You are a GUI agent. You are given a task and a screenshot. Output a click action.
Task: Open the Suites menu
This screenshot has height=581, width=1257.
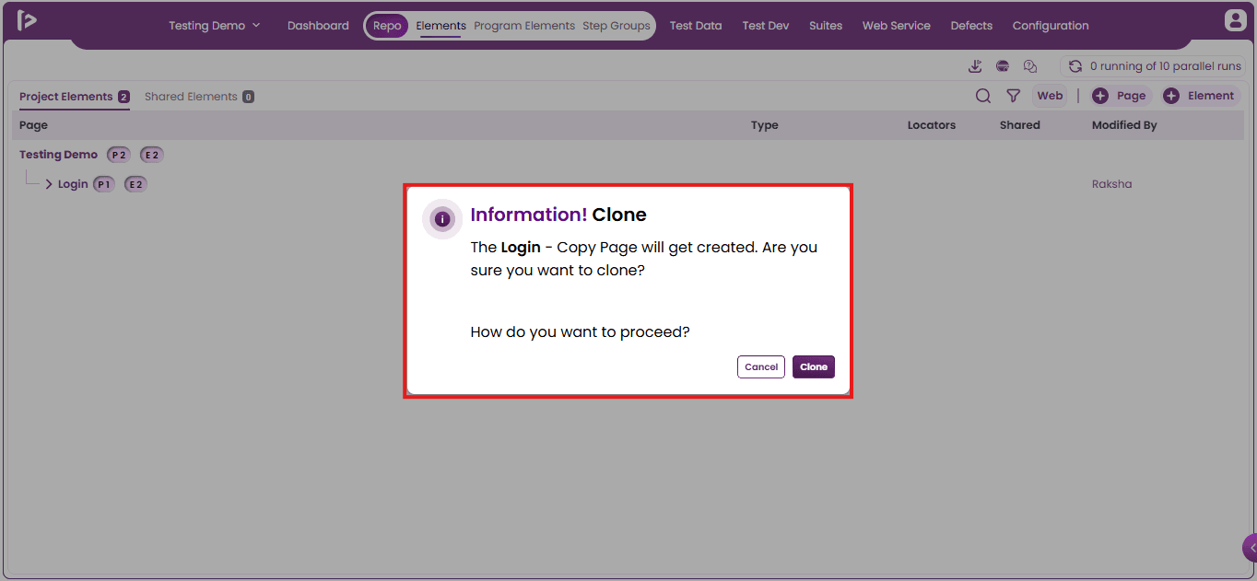(x=826, y=26)
